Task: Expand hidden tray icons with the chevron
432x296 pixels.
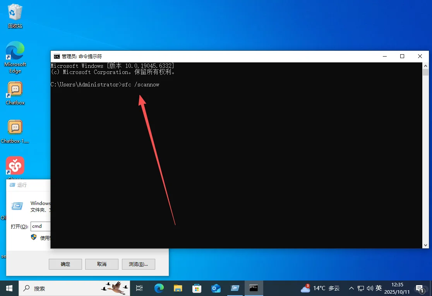Action: [351, 288]
